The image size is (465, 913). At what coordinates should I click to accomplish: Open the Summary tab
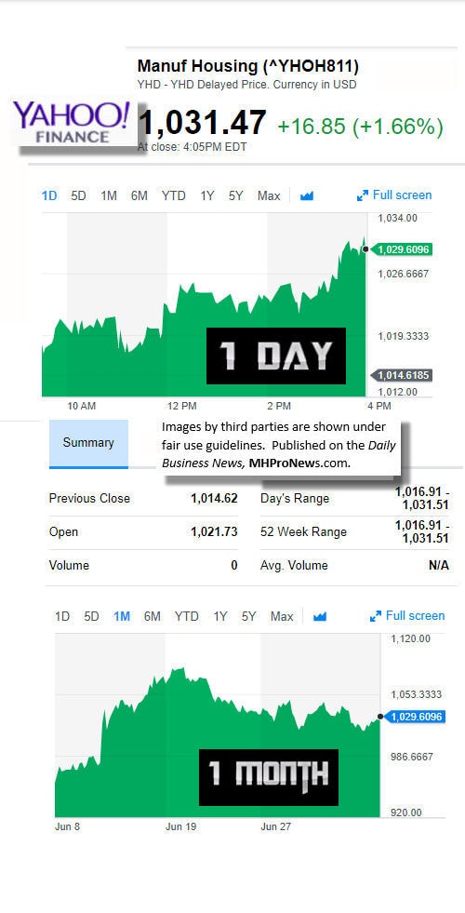88,443
